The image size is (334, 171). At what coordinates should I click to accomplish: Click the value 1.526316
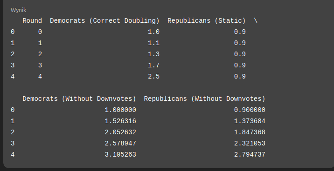coord(120,121)
